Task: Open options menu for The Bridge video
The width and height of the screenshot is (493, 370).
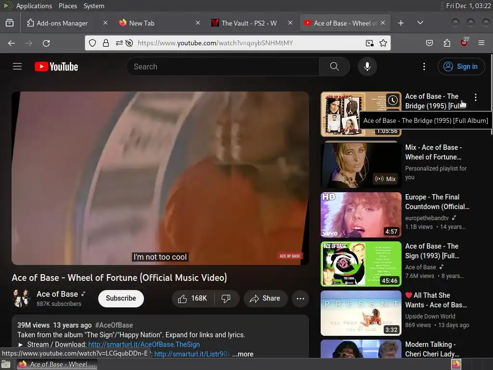Action: click(x=476, y=97)
